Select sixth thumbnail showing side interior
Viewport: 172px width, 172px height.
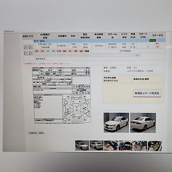(155, 146)
